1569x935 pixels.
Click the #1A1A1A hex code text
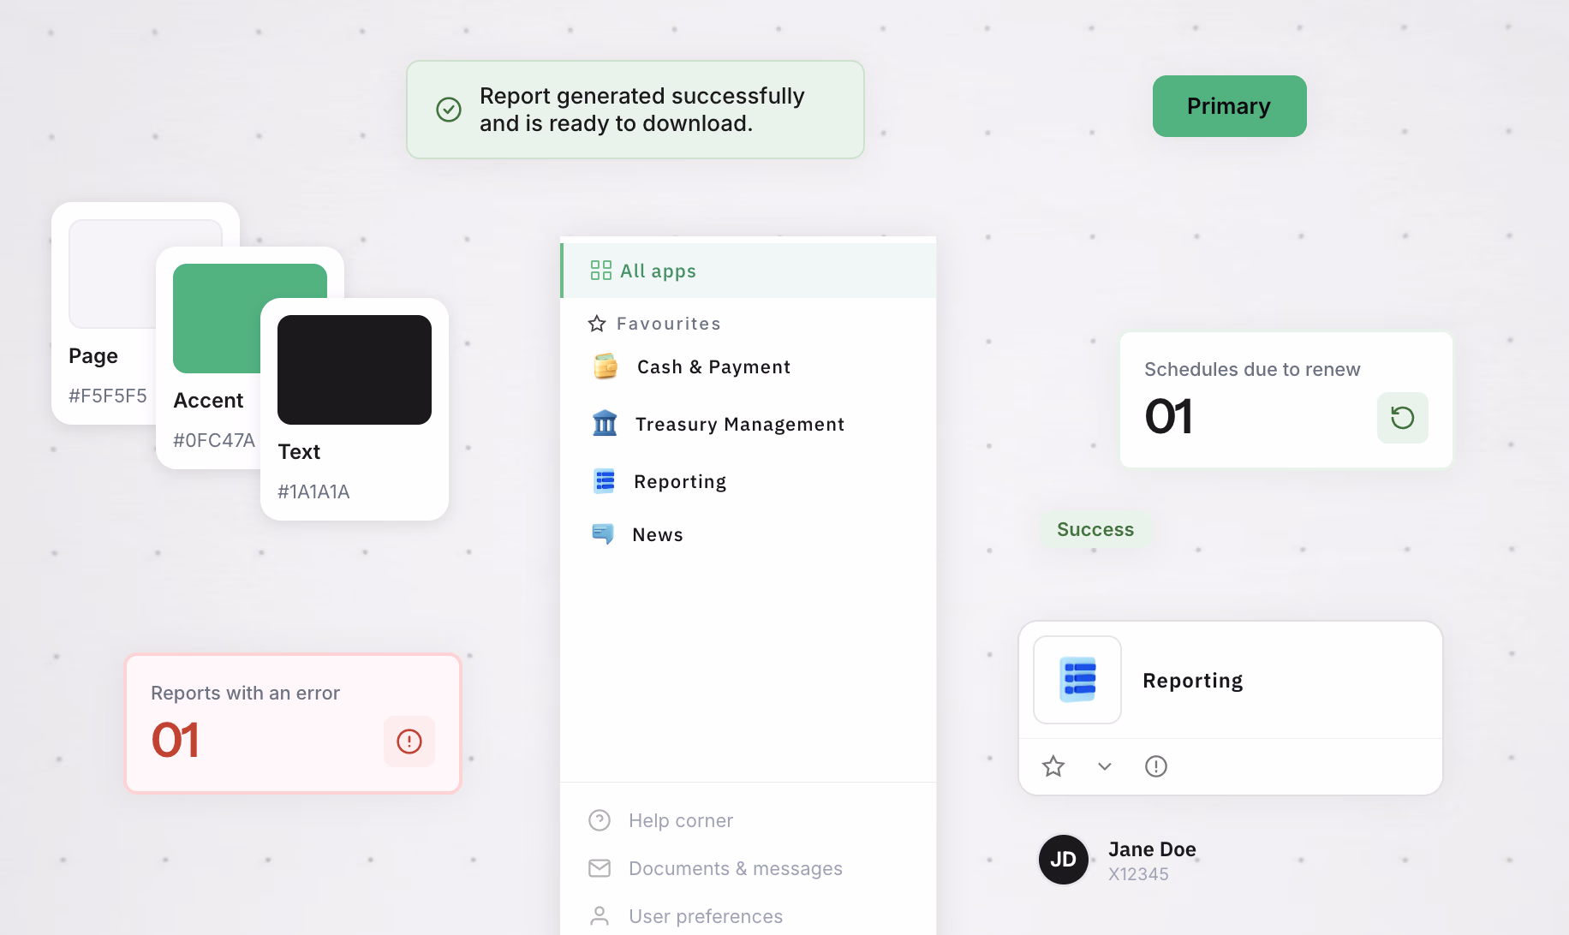(x=313, y=491)
